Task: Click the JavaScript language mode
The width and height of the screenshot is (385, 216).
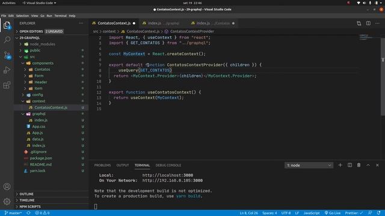Action: pyautogui.click(x=312, y=213)
